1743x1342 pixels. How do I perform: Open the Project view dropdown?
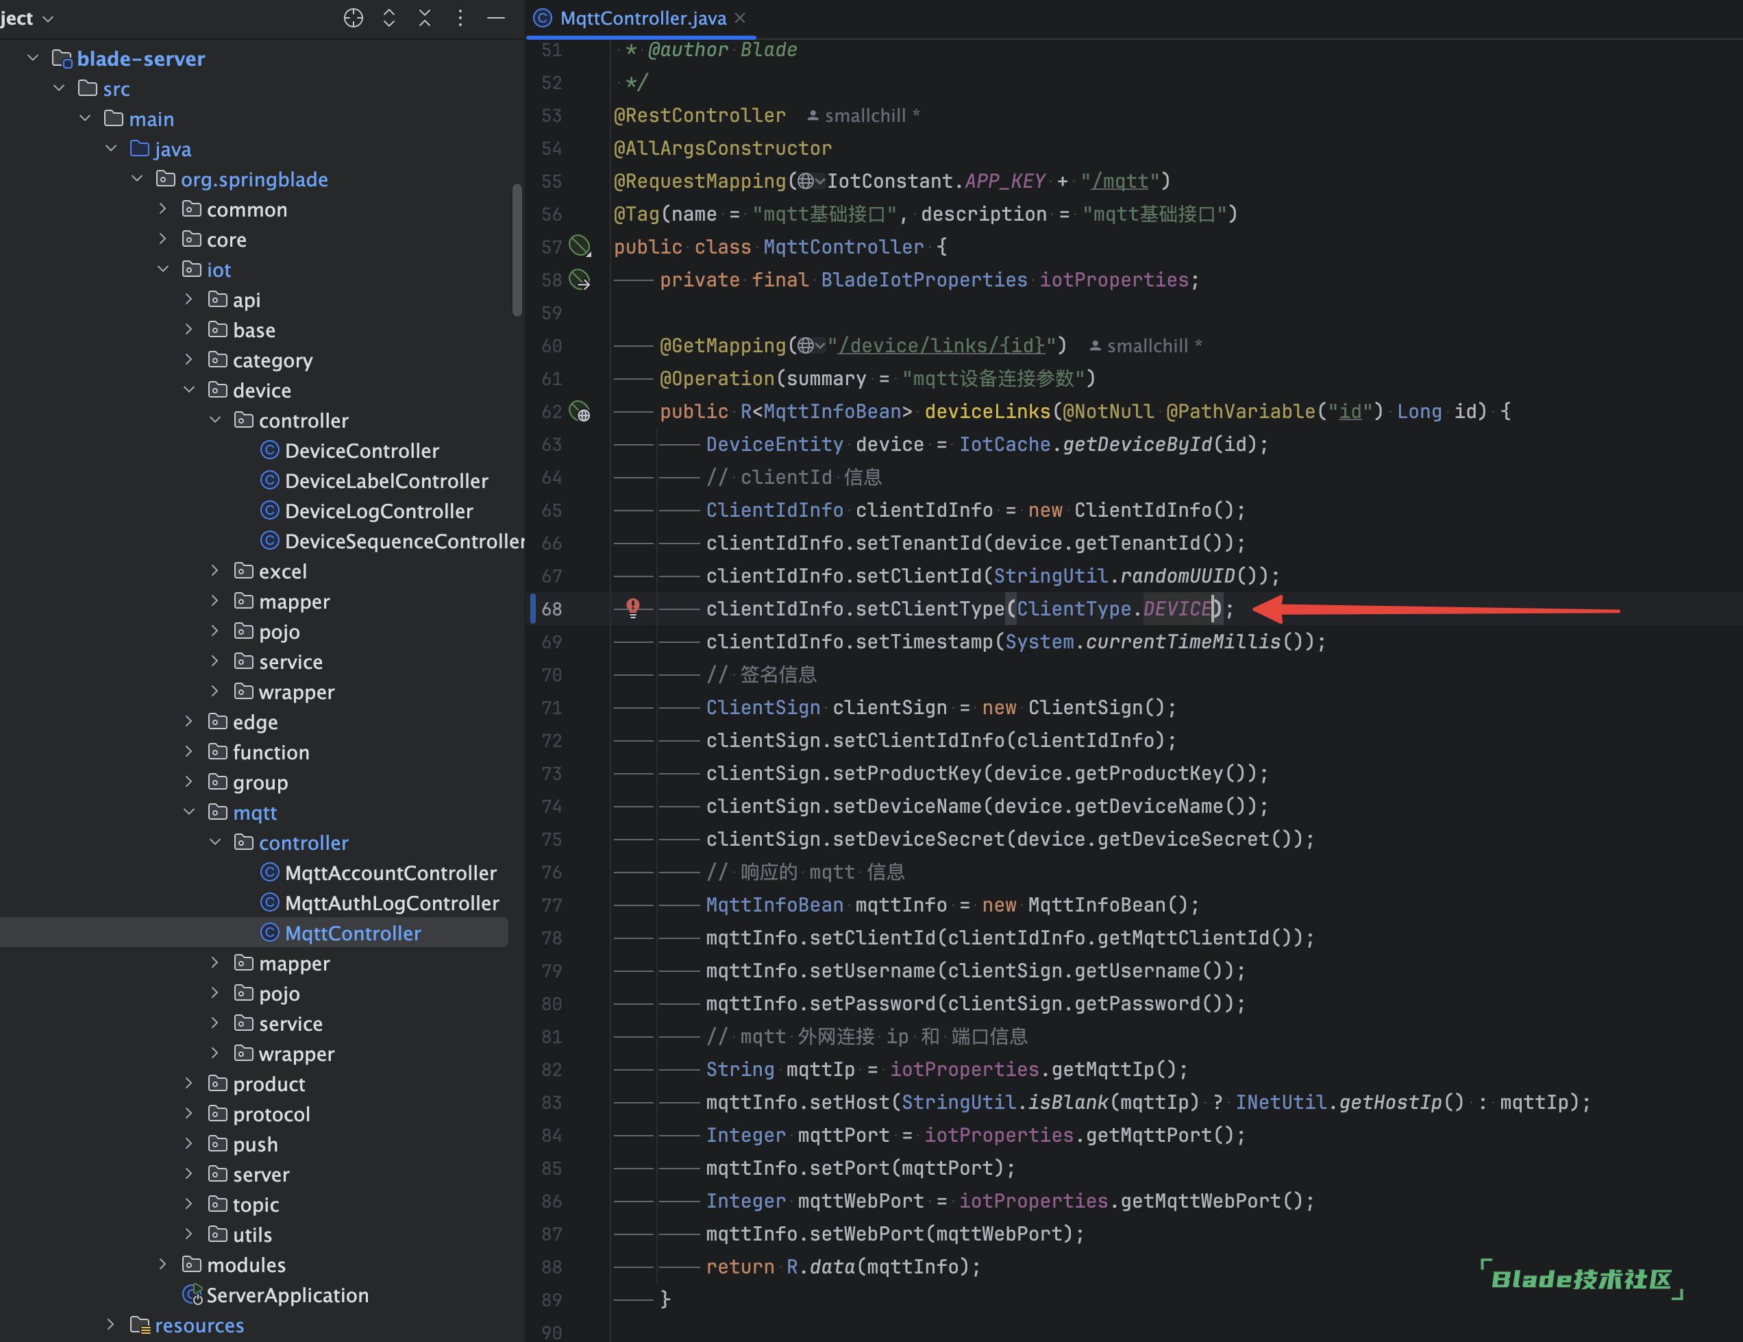(27, 18)
